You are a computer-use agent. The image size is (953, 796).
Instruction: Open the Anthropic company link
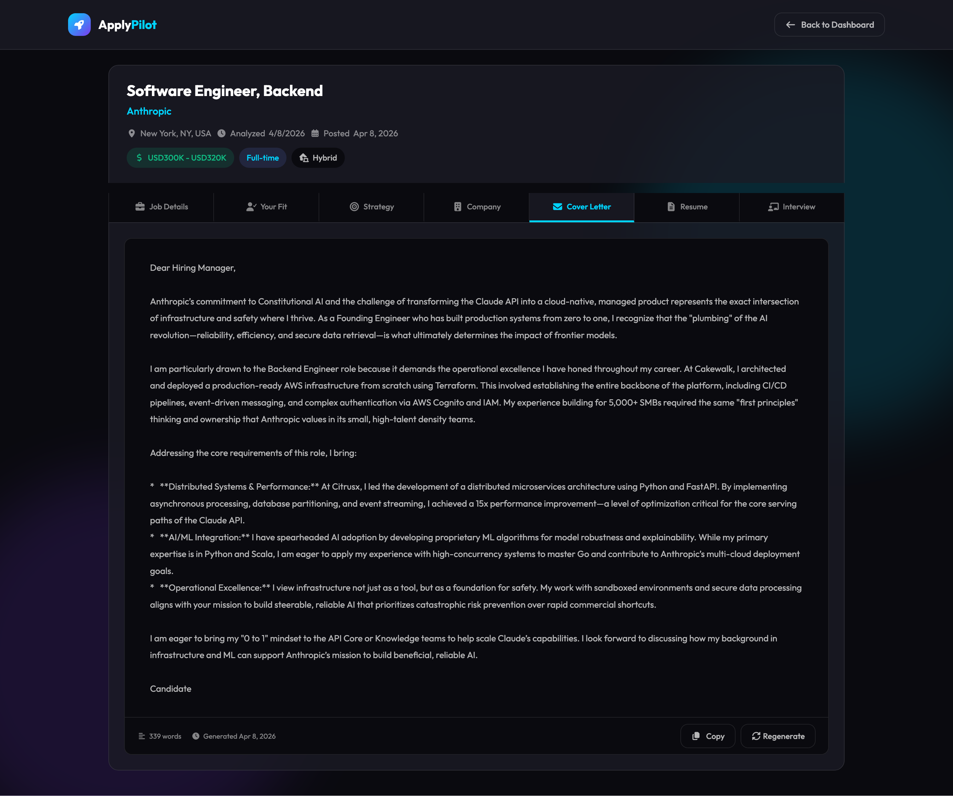[149, 111]
